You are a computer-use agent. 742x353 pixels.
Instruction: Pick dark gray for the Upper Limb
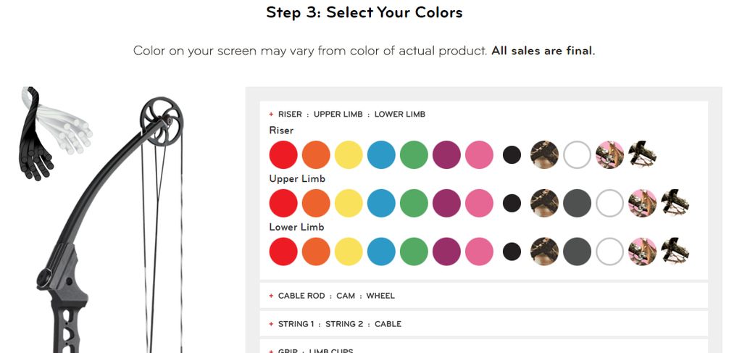click(577, 203)
